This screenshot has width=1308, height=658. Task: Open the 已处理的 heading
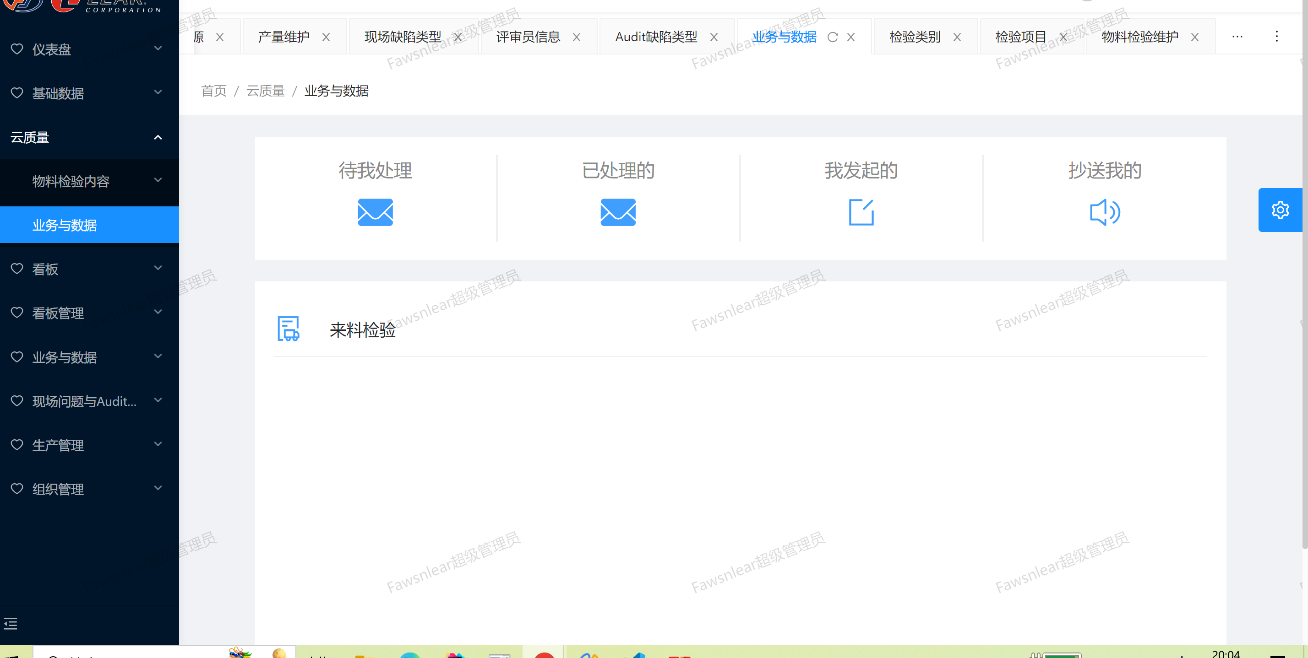click(x=618, y=171)
